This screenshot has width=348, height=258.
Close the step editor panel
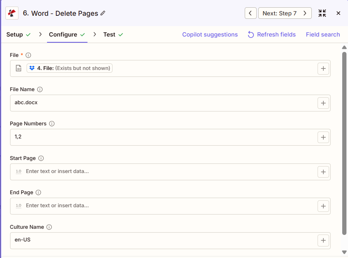(338, 13)
